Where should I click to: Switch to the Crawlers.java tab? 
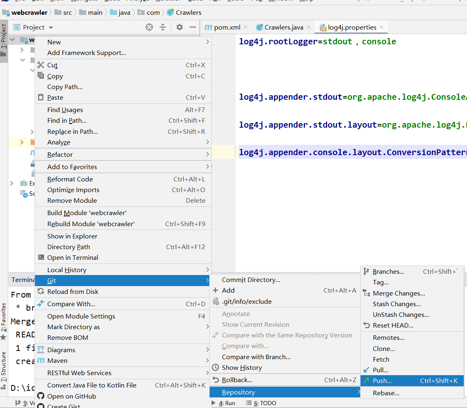(x=283, y=27)
